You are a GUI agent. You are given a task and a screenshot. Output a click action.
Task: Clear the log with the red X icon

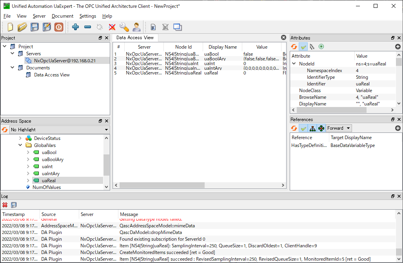coord(5,205)
